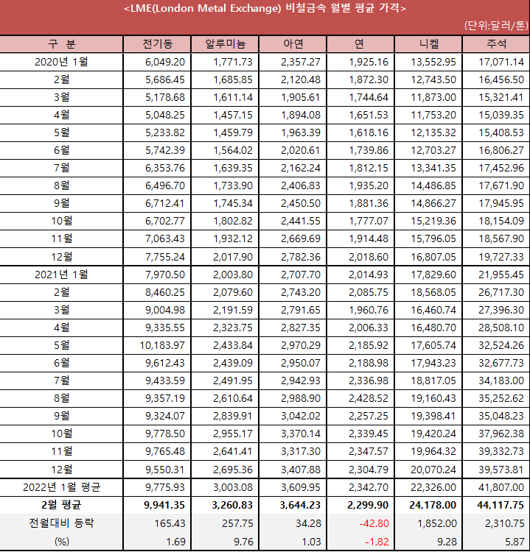530x552 pixels.
Task: Click the copper value 6,049.20
Action: pos(165,62)
